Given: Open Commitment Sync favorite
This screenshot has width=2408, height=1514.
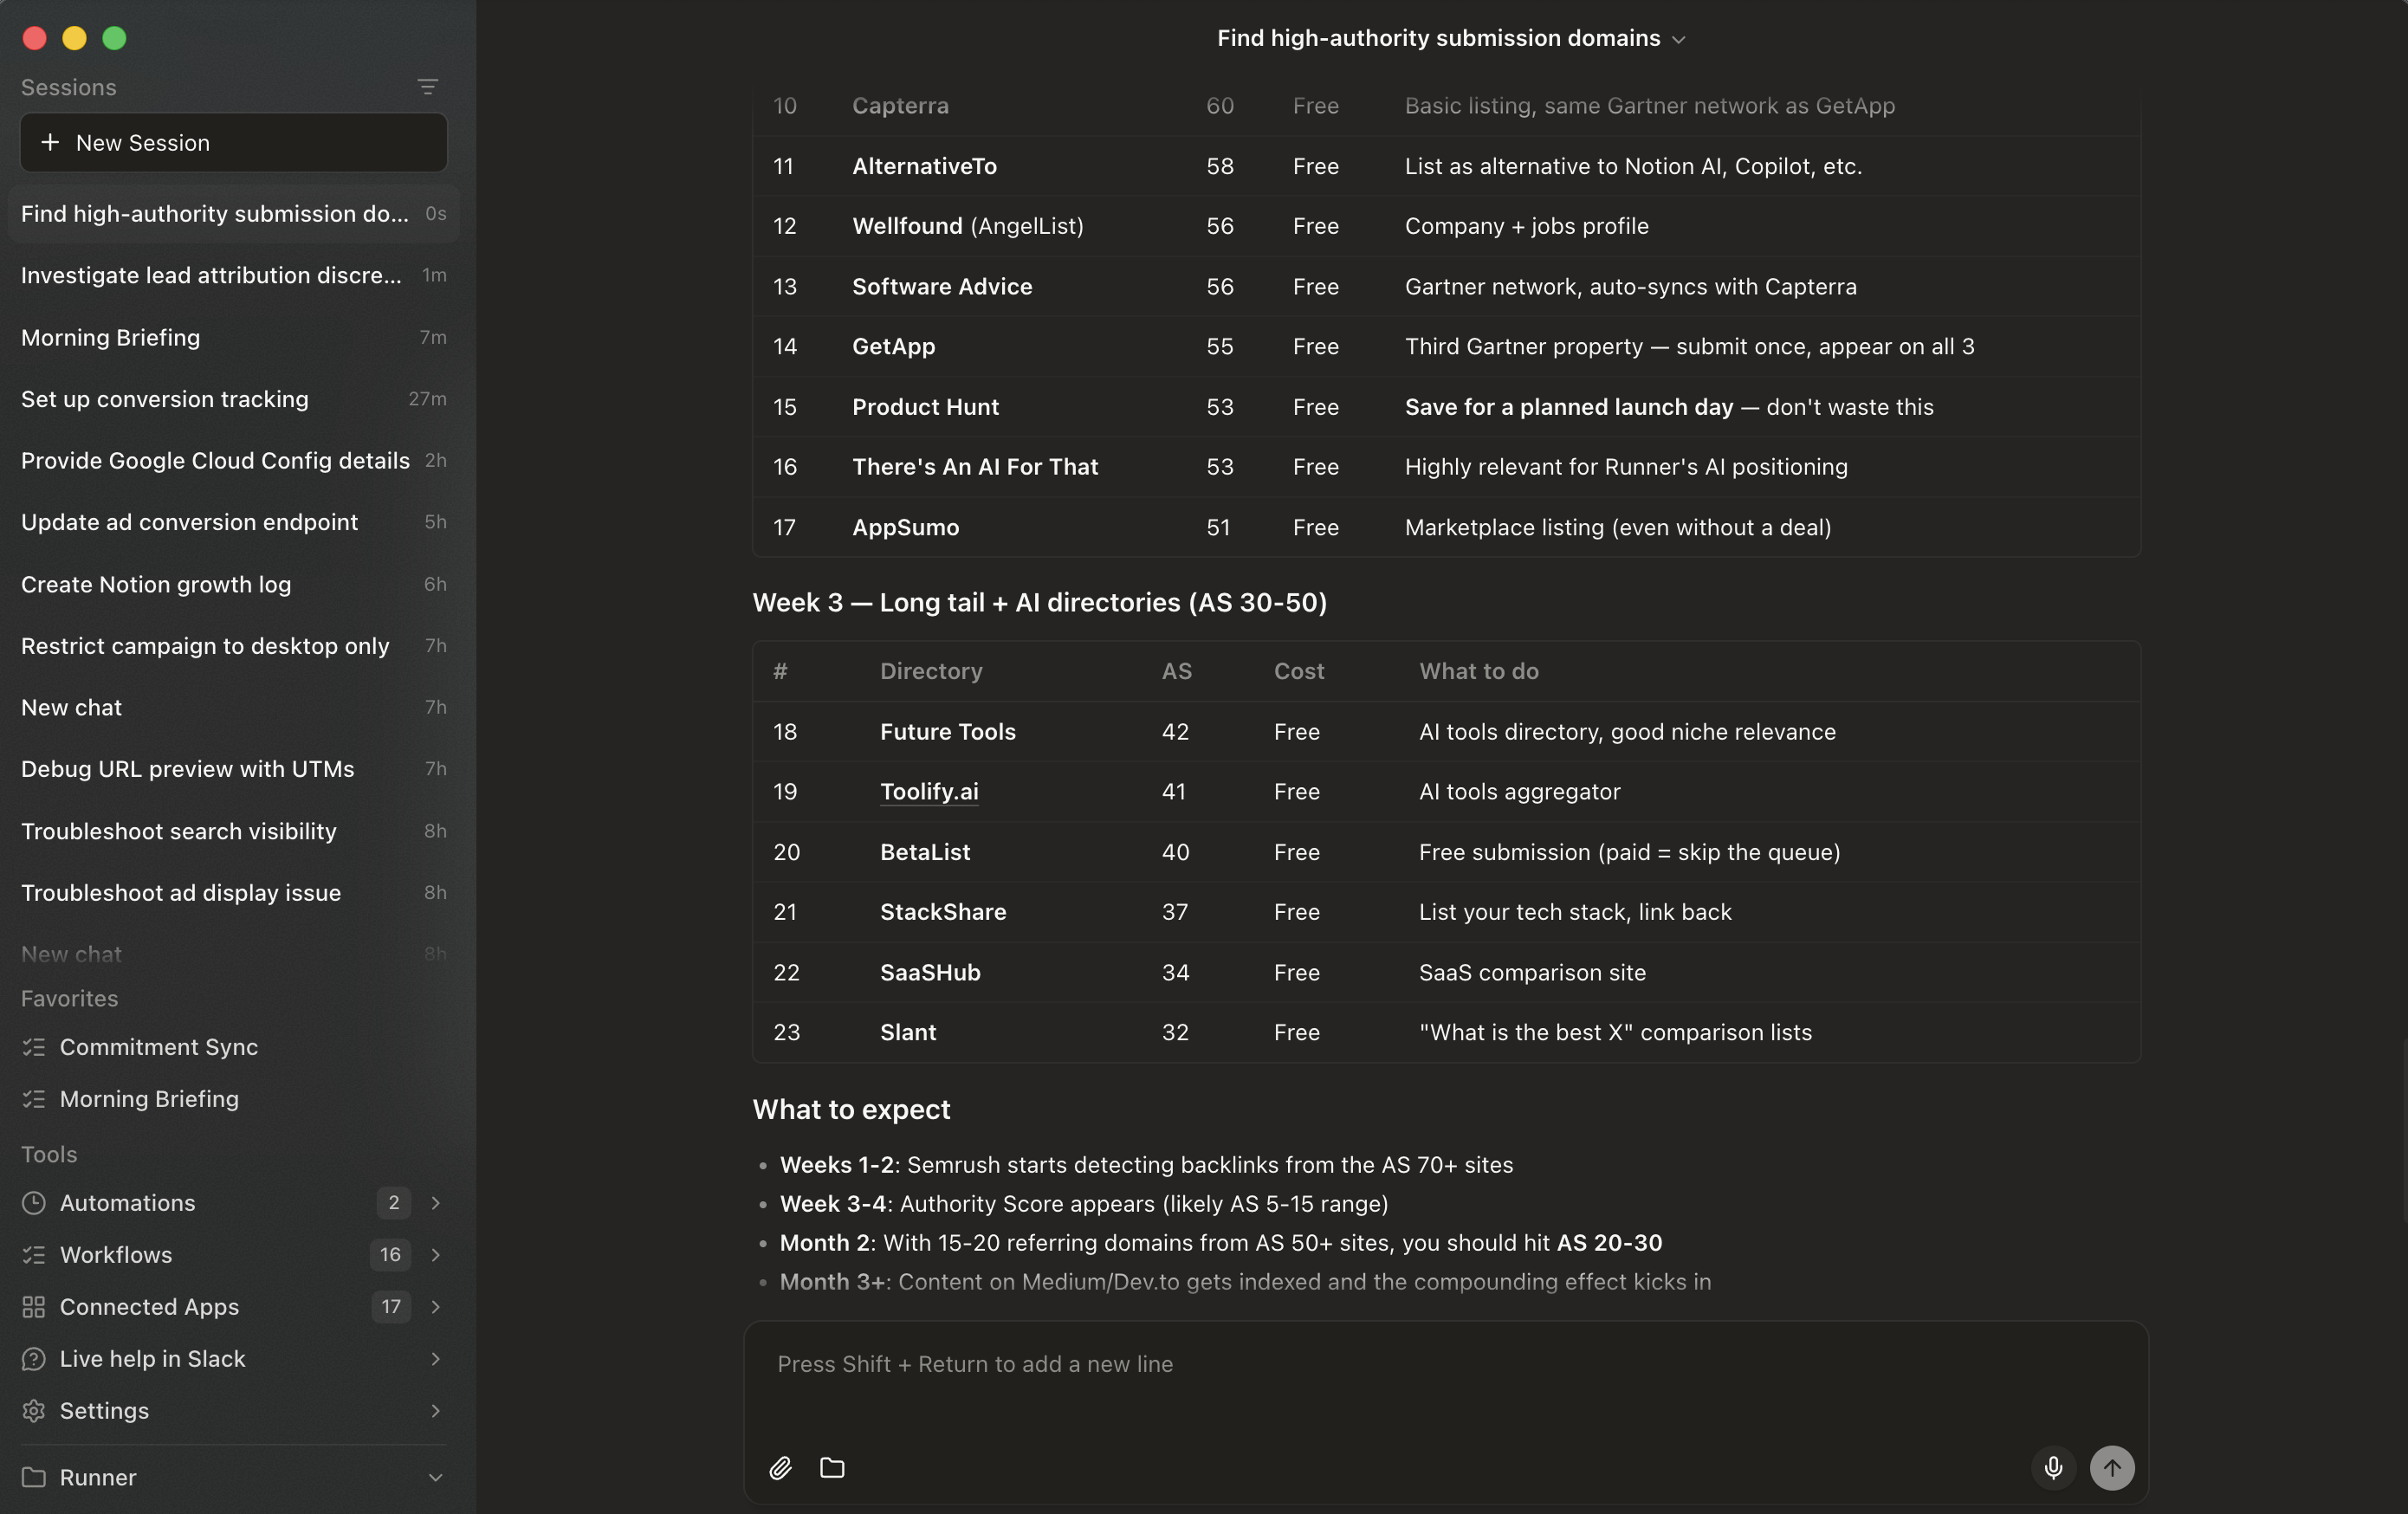Looking at the screenshot, I should point(158,1046).
